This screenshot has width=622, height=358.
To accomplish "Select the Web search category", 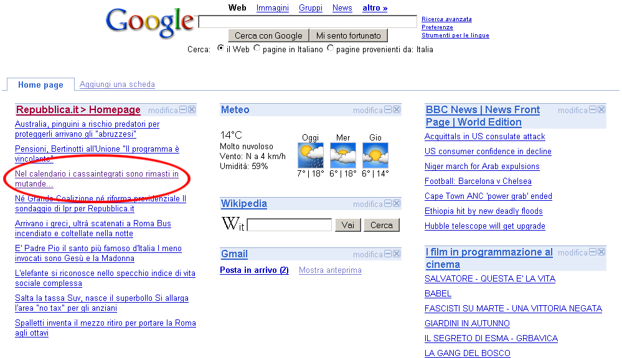I will point(237,8).
